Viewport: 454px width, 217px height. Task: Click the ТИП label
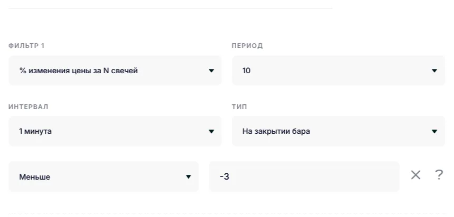point(239,107)
